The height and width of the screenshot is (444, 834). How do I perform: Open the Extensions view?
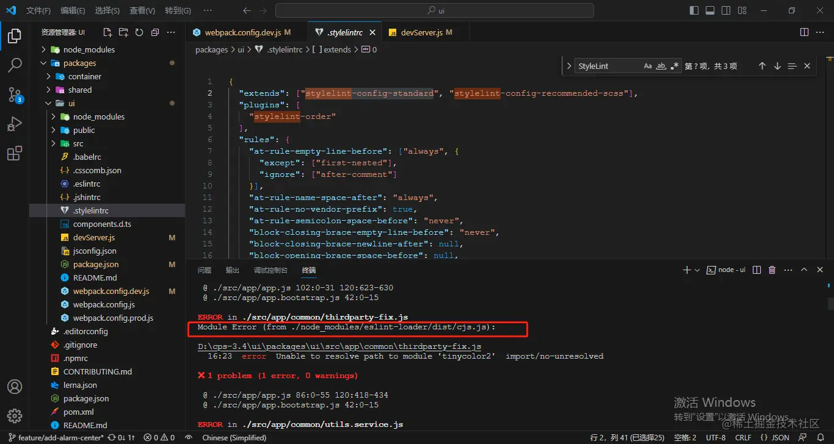point(15,154)
